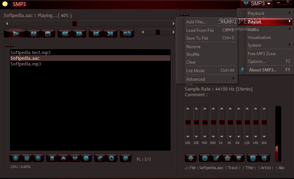
Task: Select Softpedia test.mp3 in the playlist
Action: (x=90, y=53)
